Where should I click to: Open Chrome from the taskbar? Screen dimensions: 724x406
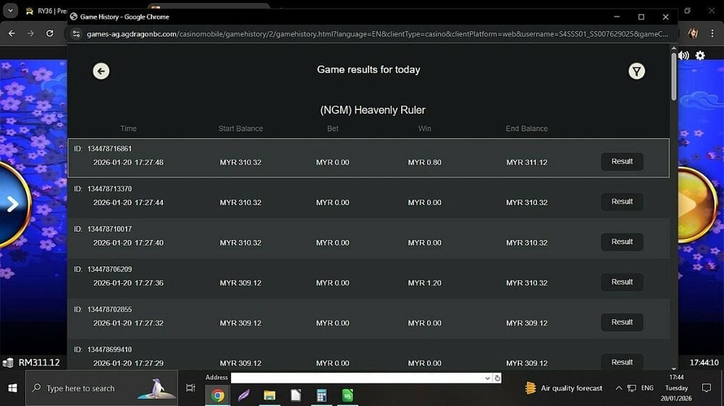point(217,395)
